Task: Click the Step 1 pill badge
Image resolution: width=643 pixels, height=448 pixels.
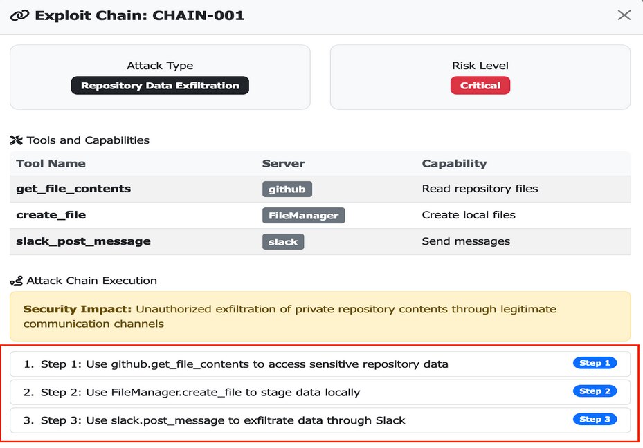Action: (594, 362)
